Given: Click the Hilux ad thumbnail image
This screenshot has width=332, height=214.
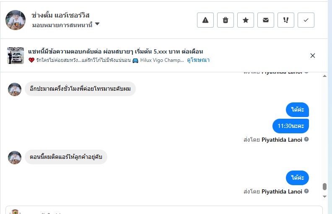Looking at the screenshot, I should pyautogui.click(x=16, y=56).
